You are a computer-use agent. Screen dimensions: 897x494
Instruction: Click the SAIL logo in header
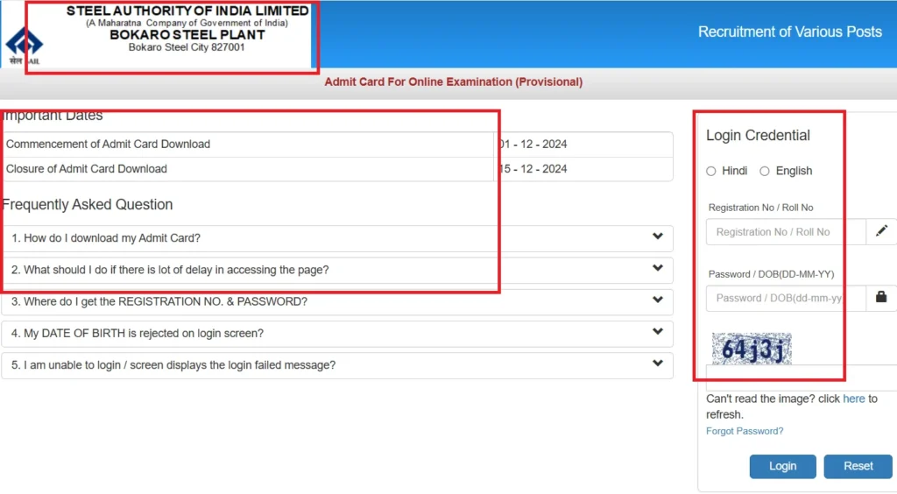pos(24,46)
